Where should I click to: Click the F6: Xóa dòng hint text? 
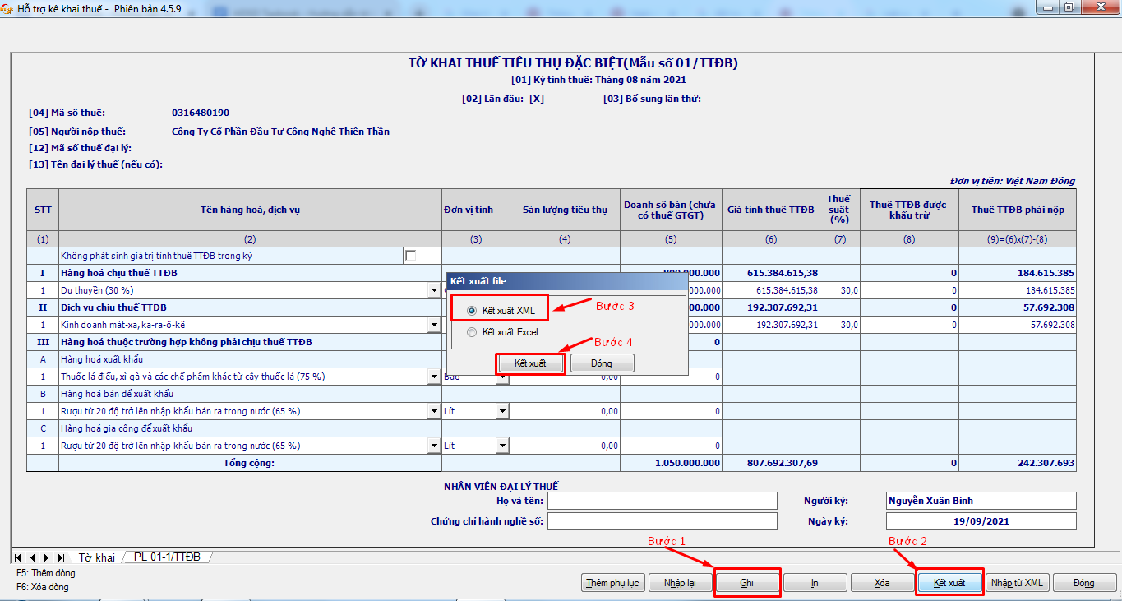pyautogui.click(x=43, y=587)
